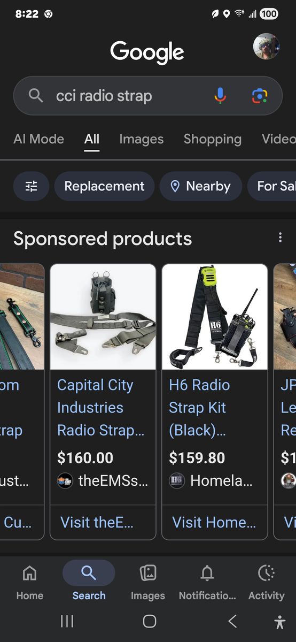Viewport: 296px width, 642px height.
Task: Toggle the Replacement filter chip
Action: [104, 186]
